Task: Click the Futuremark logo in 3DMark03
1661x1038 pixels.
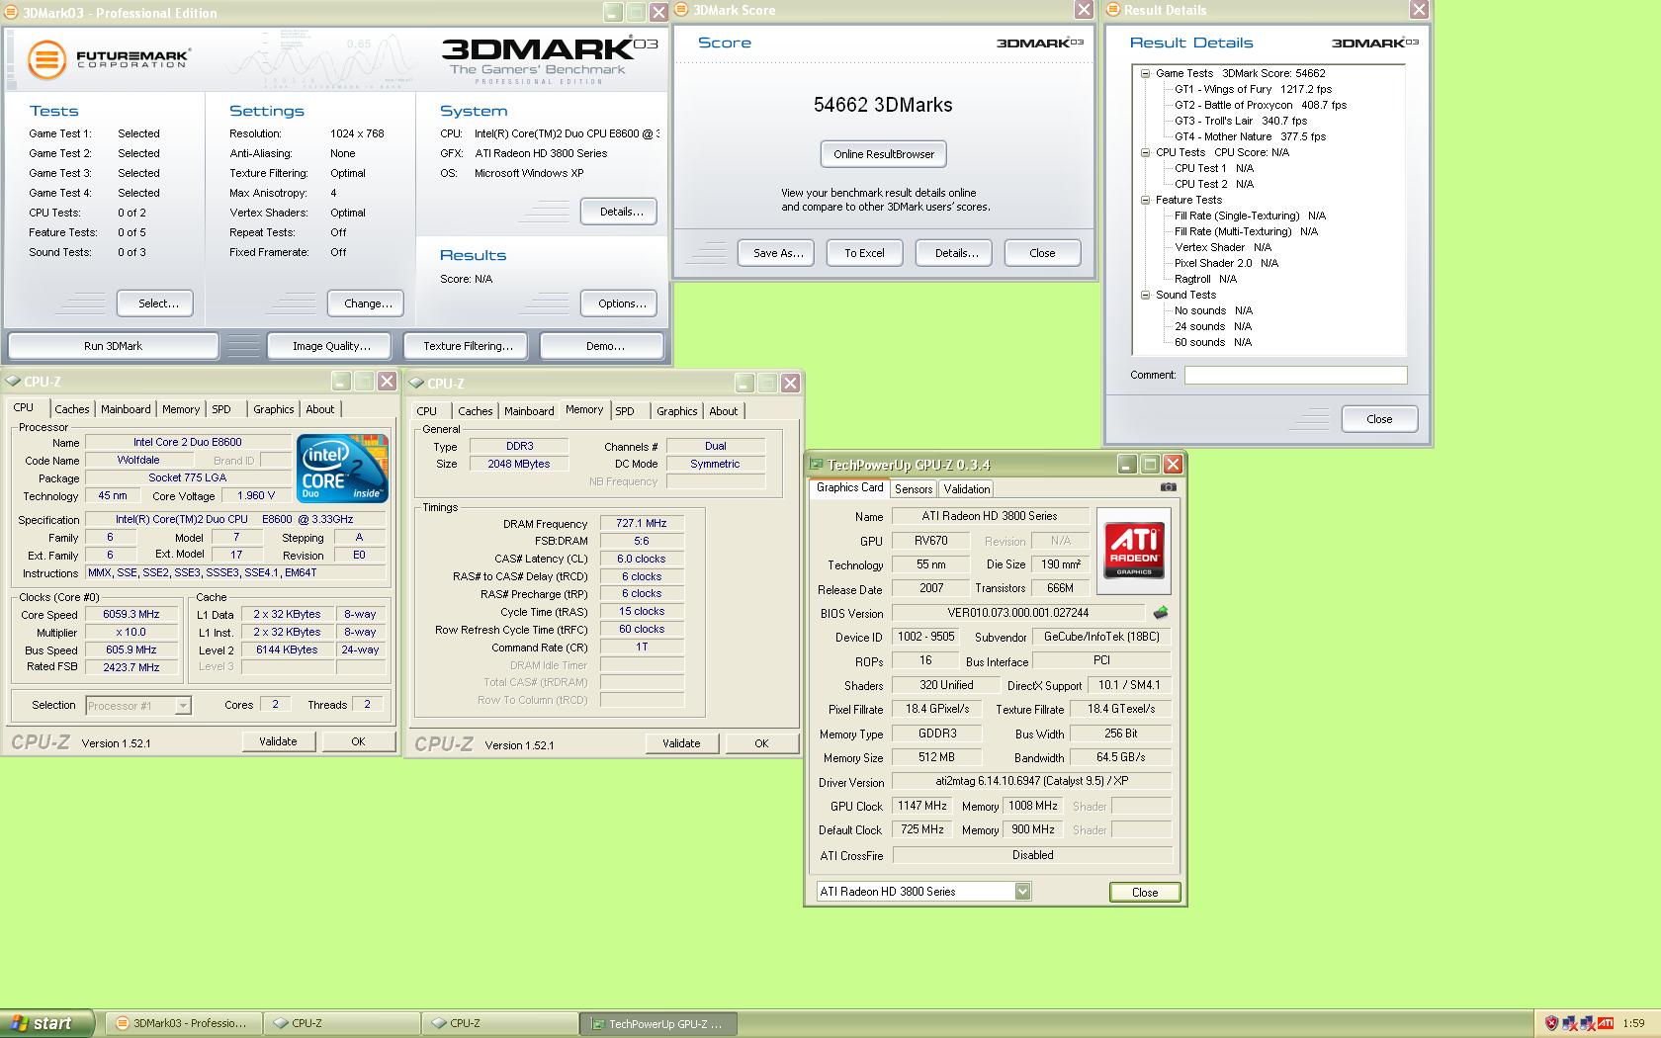Action: [x=107, y=59]
